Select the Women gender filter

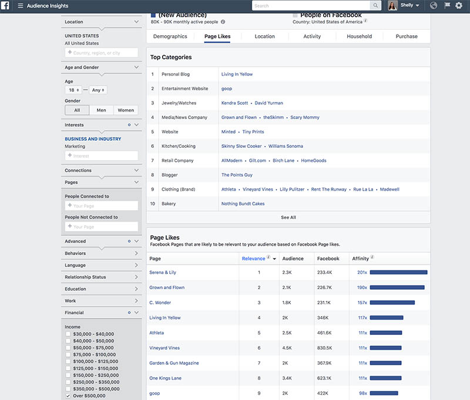click(126, 110)
